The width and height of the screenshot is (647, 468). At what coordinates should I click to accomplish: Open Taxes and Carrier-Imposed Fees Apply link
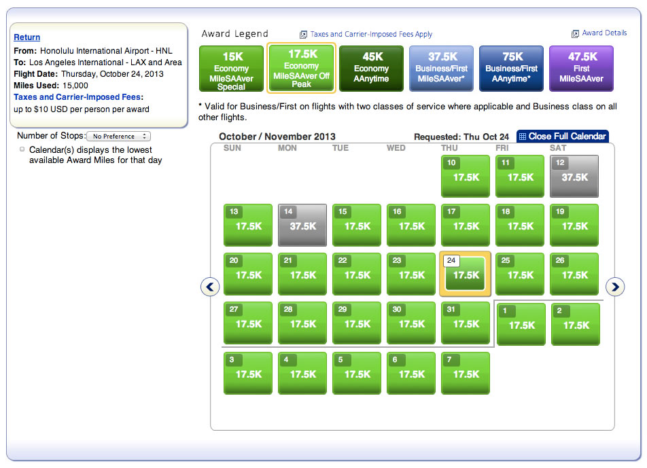click(371, 34)
